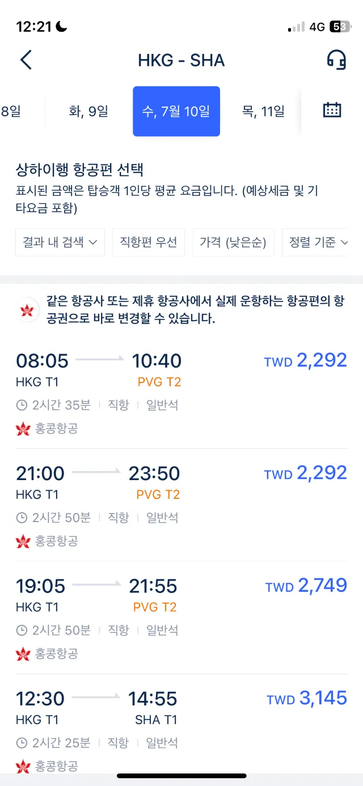Tap the back arrow to exit flight list
This screenshot has width=363, height=786.
[24, 59]
